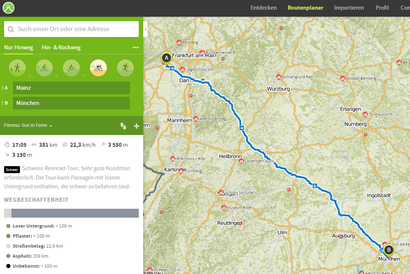Image resolution: width=410 pixels, height=274 pixels.
Task: Select the touring bicycle sport icon
Action: pos(44,68)
